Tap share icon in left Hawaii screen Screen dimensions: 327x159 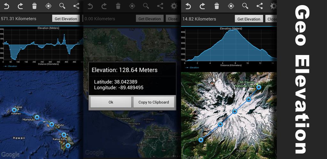pyautogui.click(x=76, y=6)
